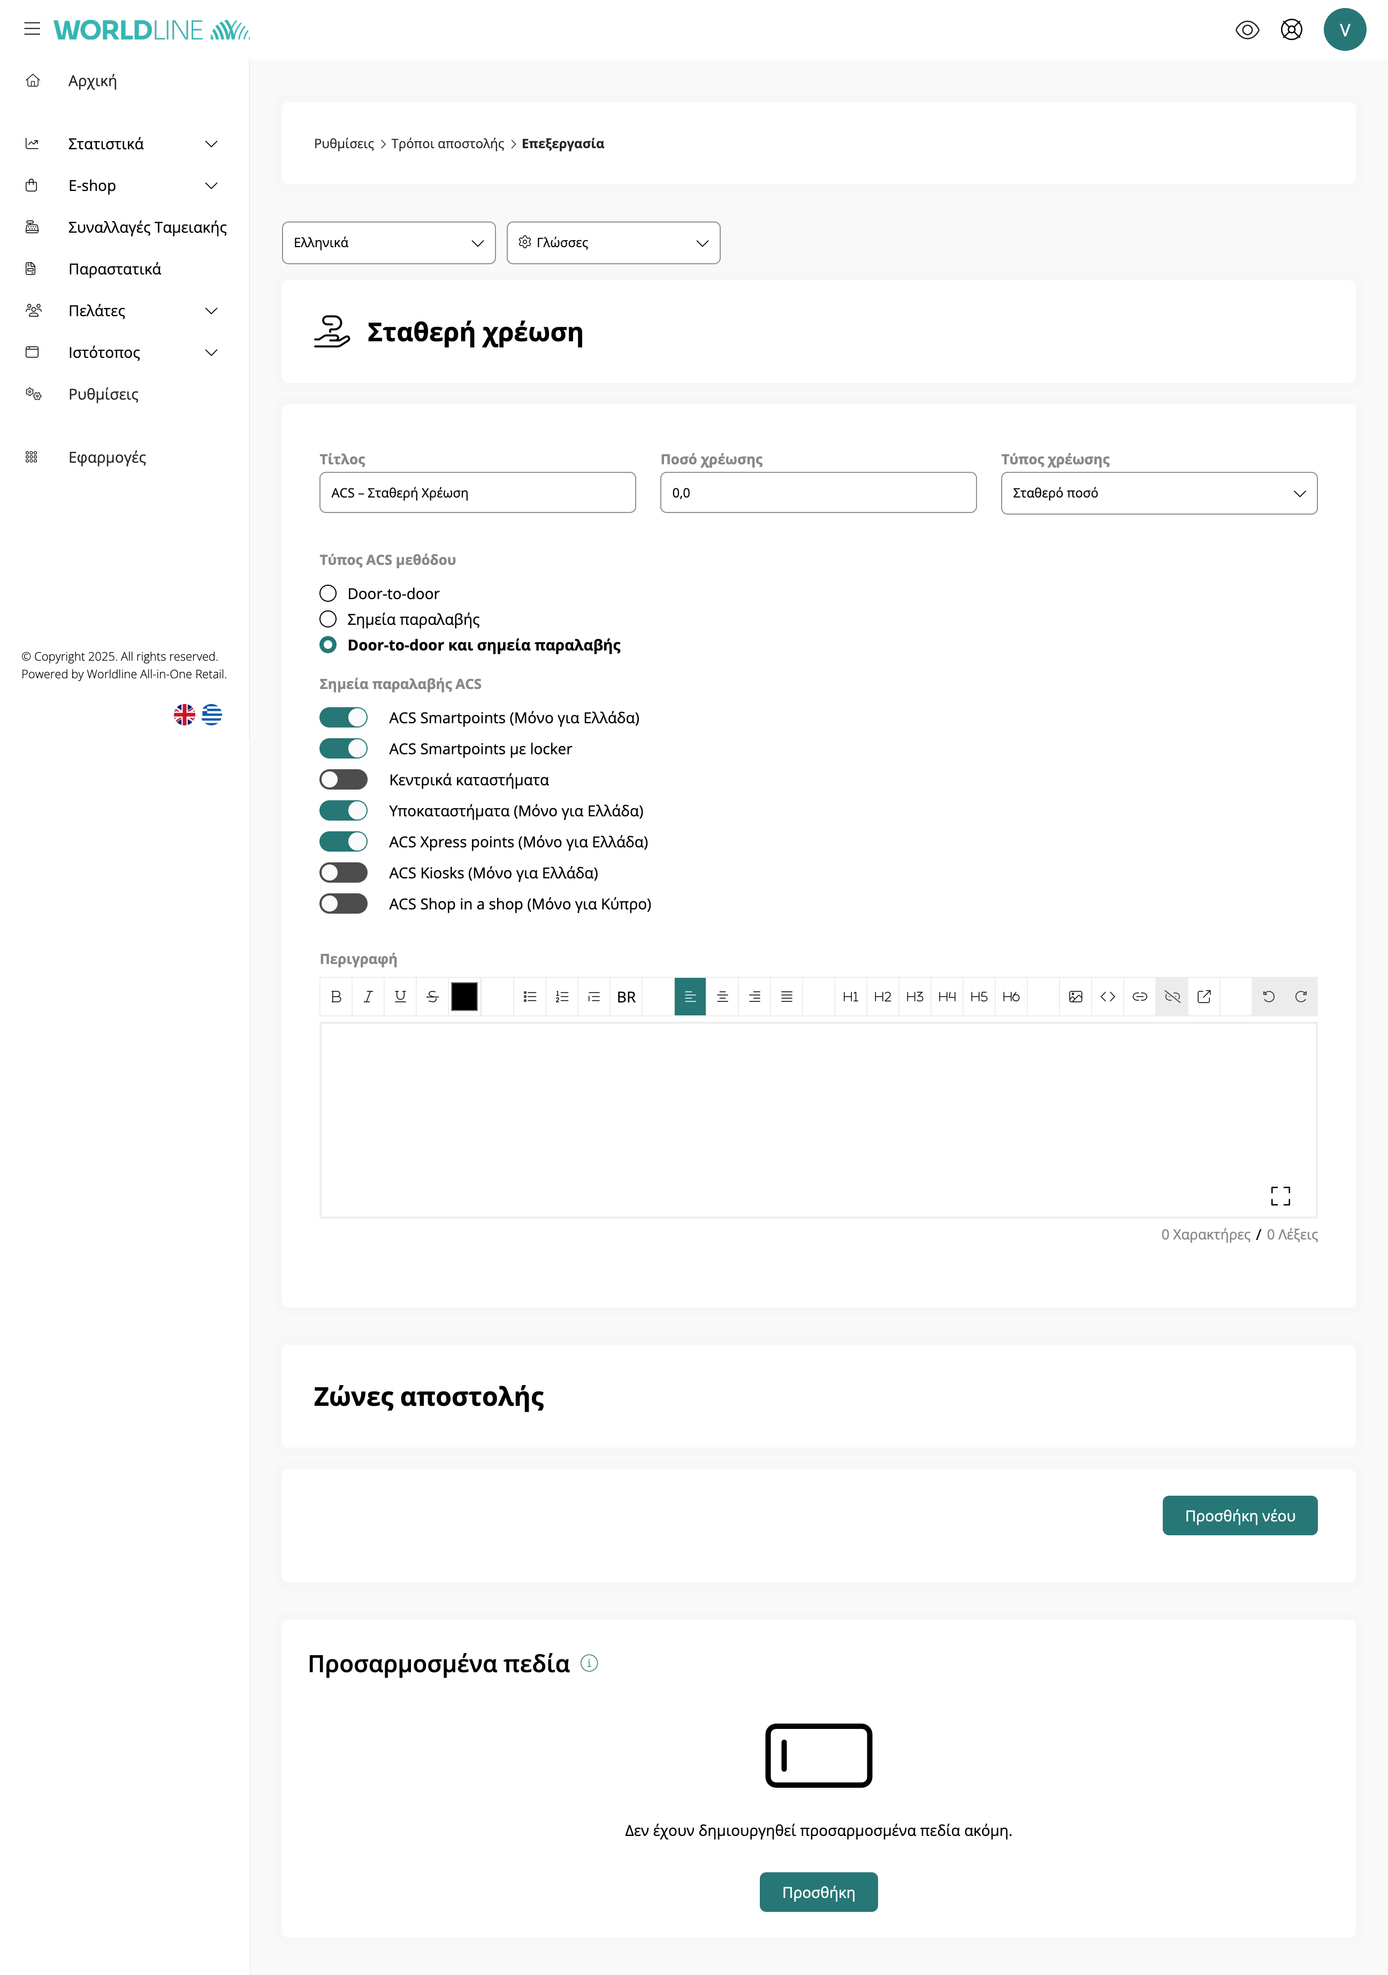This screenshot has height=1975, width=1388.
Task: Disable the ACS Smartpoints με locker toggle
Action: pyautogui.click(x=344, y=748)
